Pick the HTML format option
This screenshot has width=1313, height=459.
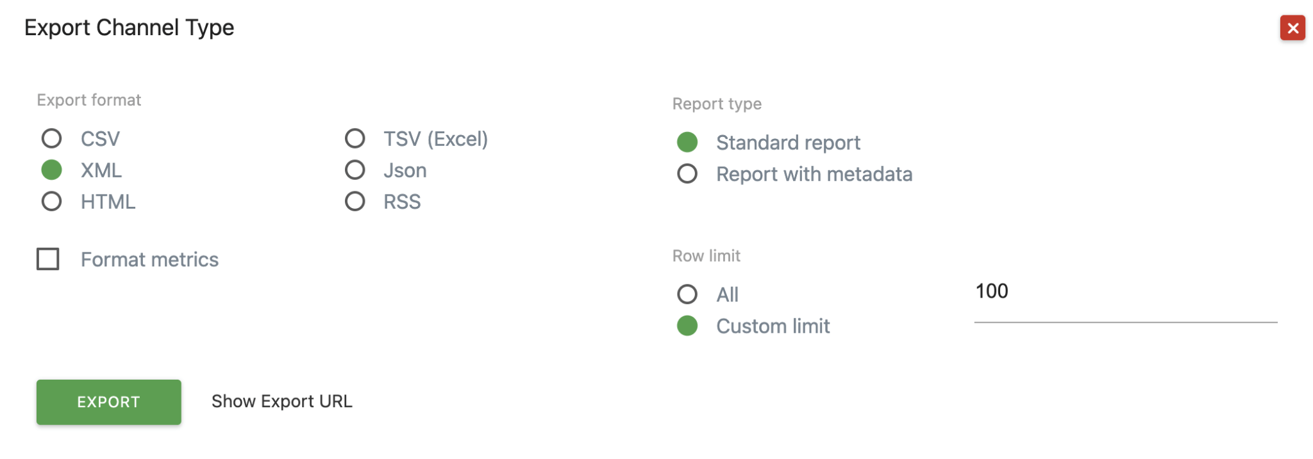pyautogui.click(x=52, y=202)
